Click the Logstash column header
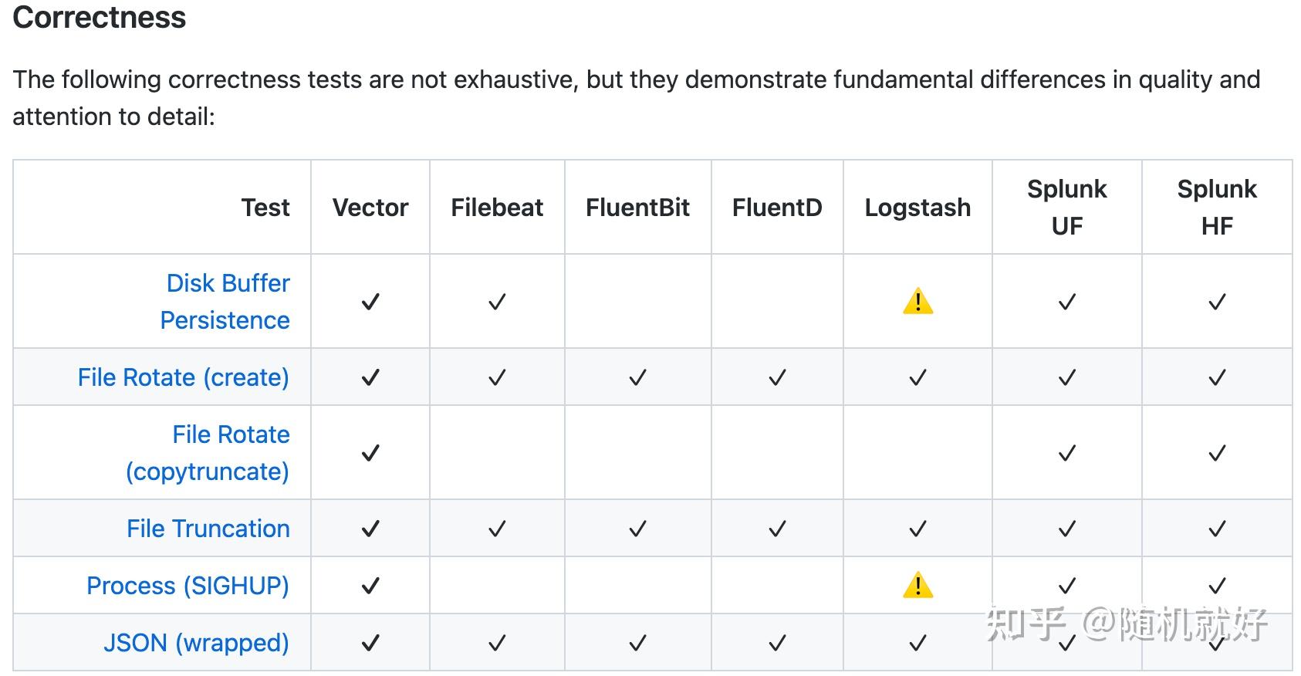1301x676 pixels. 917,208
